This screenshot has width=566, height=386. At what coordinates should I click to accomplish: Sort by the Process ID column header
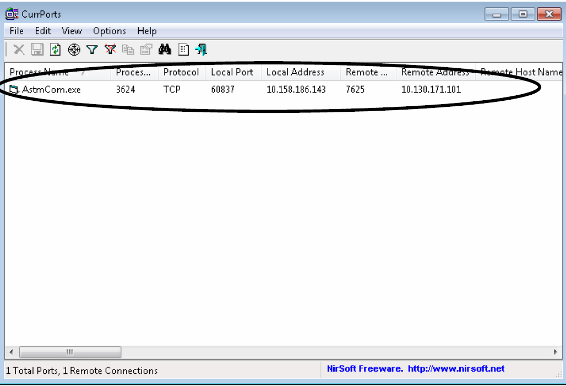pos(134,72)
